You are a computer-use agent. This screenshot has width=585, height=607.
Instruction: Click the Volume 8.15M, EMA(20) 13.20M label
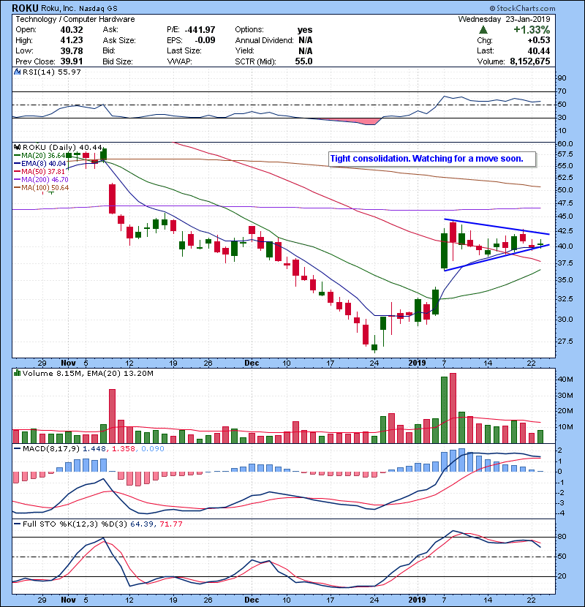(88, 373)
